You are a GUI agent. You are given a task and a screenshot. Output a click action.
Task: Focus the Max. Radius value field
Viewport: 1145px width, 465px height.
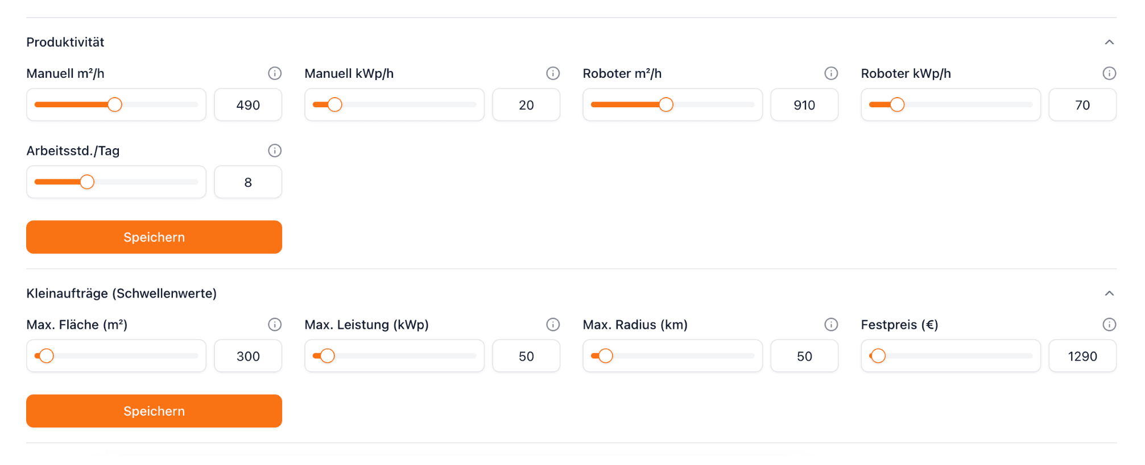point(804,356)
